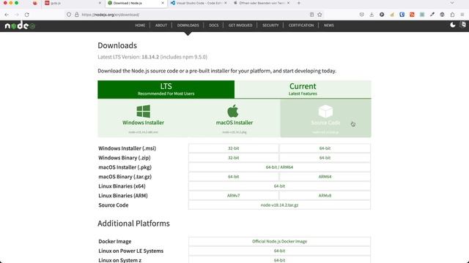Download Windows Installer (.msi) 64-bit
The height and width of the screenshot is (263, 469).
pyautogui.click(x=325, y=148)
